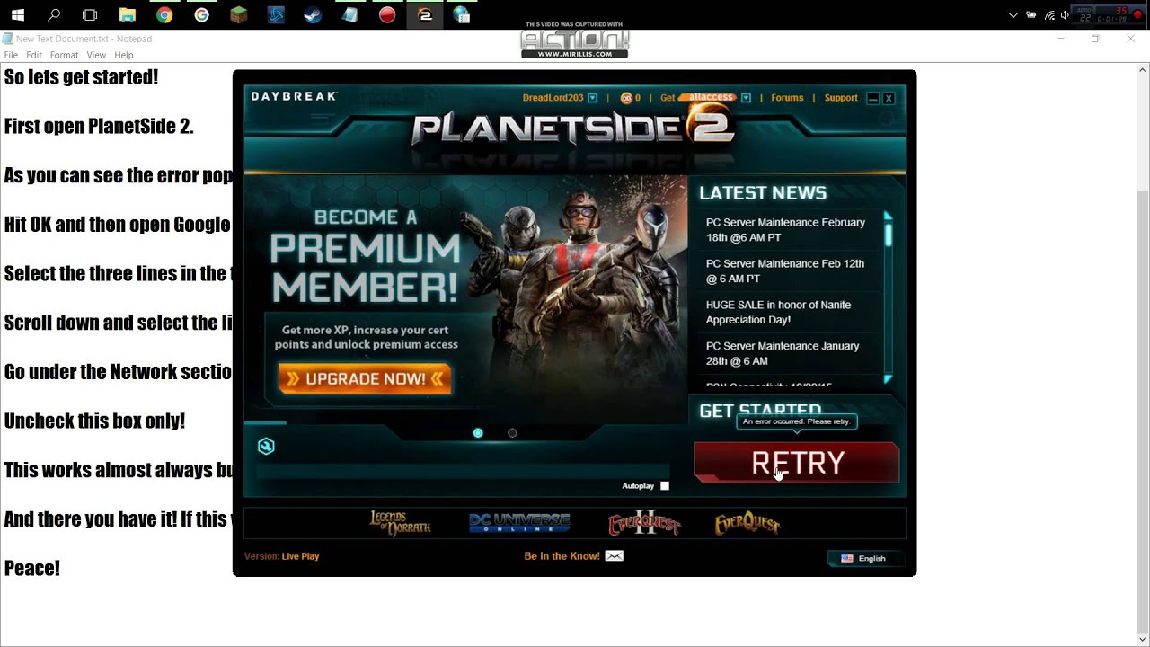1150x647 pixels.
Task: Click the Upgrade Now button
Action: [365, 378]
